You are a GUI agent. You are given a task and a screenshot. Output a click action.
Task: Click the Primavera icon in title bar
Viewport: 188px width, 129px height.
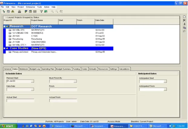click(x=2, y=3)
